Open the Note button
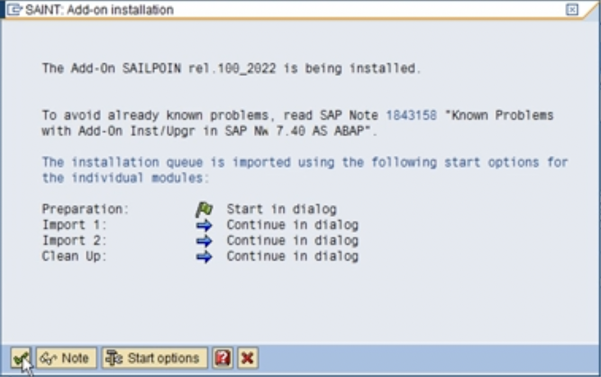 [x=66, y=358]
